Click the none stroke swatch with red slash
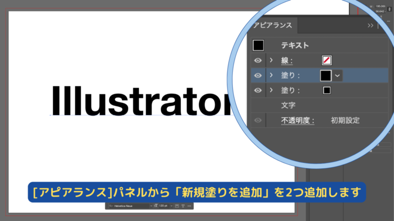 tap(327, 60)
